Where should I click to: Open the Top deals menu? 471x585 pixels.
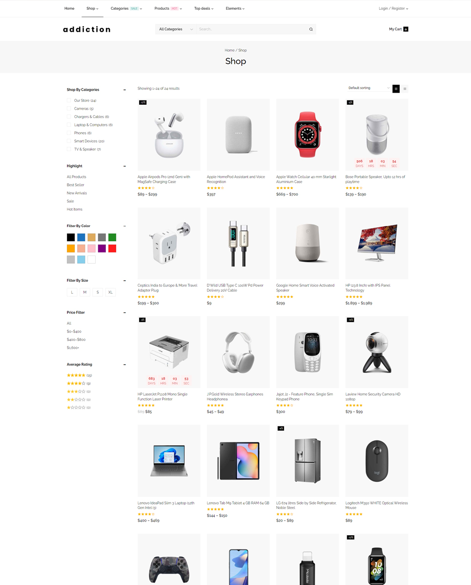(204, 8)
